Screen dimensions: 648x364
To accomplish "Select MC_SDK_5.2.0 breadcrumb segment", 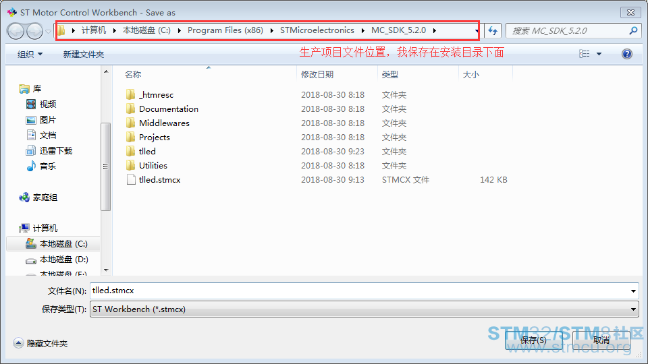I will tap(398, 30).
